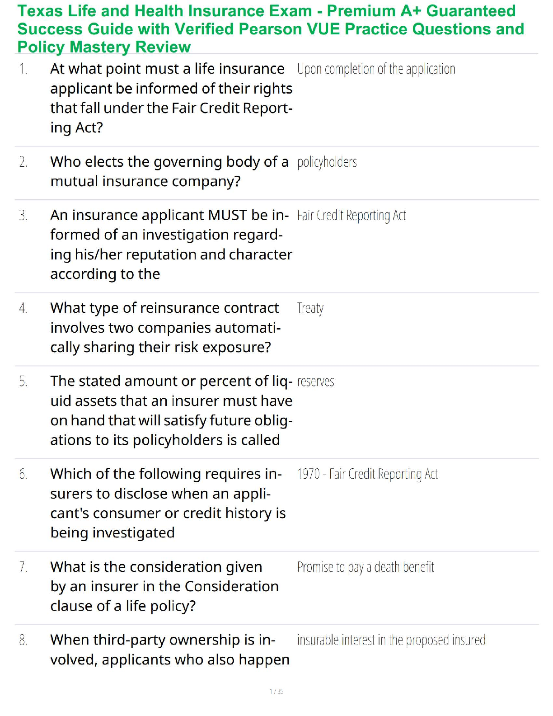Click question 1 about Fair Credit Reporting rights
553x716 pixels.
[171, 98]
